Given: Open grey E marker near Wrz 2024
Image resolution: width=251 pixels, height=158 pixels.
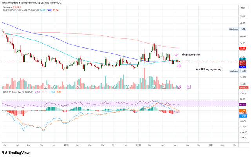Looking at the screenshot, I should coord(45,87).
